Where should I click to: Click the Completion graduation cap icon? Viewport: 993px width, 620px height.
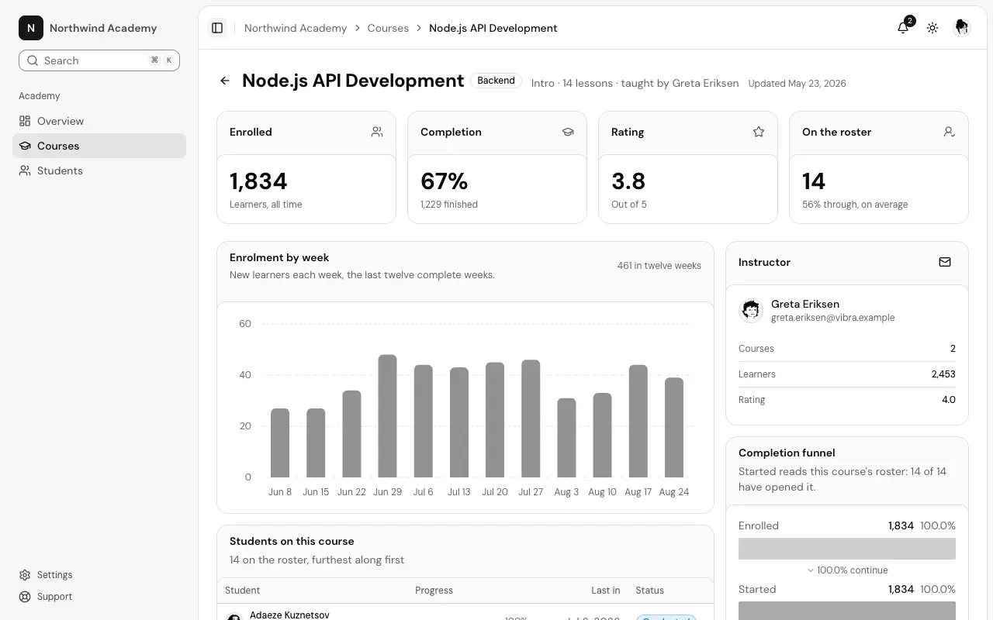(x=568, y=132)
